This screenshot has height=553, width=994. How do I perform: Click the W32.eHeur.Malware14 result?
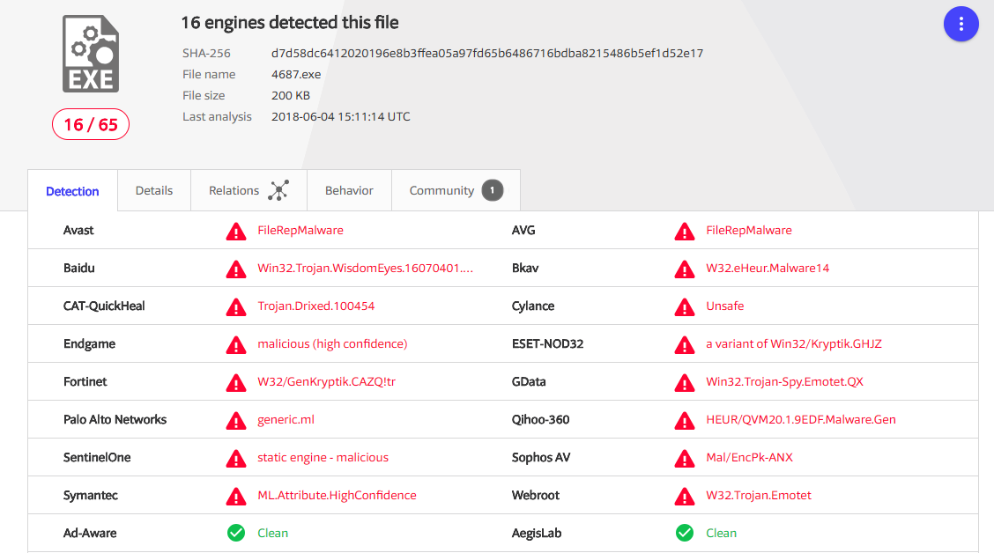[768, 268]
